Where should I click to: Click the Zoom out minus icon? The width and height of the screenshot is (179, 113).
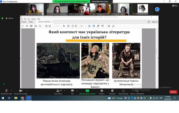point(72,26)
